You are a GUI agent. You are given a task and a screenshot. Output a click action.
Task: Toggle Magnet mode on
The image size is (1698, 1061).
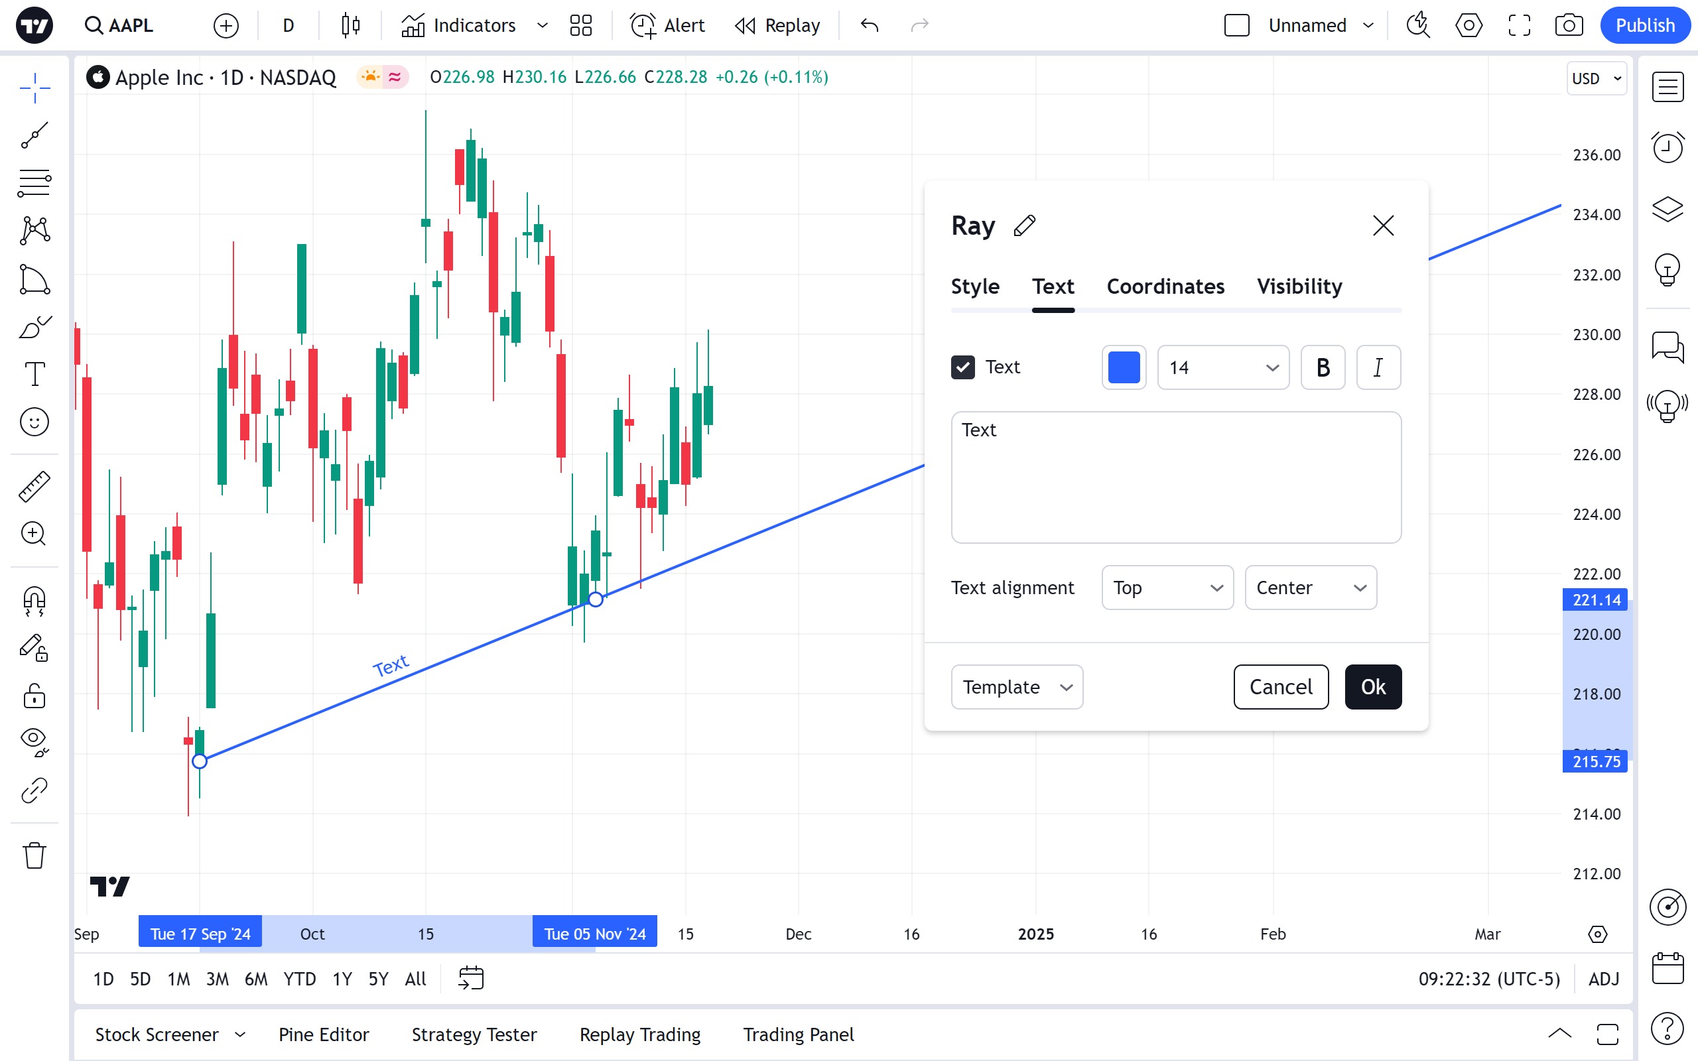coord(34,601)
